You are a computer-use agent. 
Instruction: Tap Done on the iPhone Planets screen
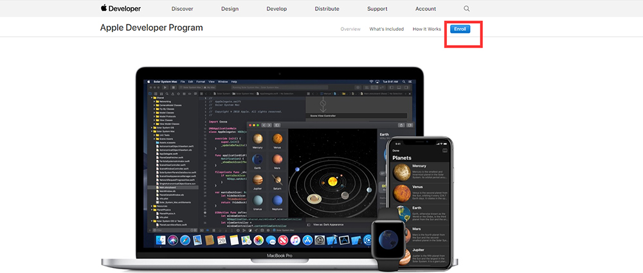tap(396, 151)
